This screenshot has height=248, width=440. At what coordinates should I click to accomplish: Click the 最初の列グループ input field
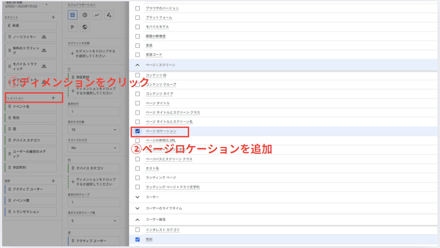[x=94, y=202]
